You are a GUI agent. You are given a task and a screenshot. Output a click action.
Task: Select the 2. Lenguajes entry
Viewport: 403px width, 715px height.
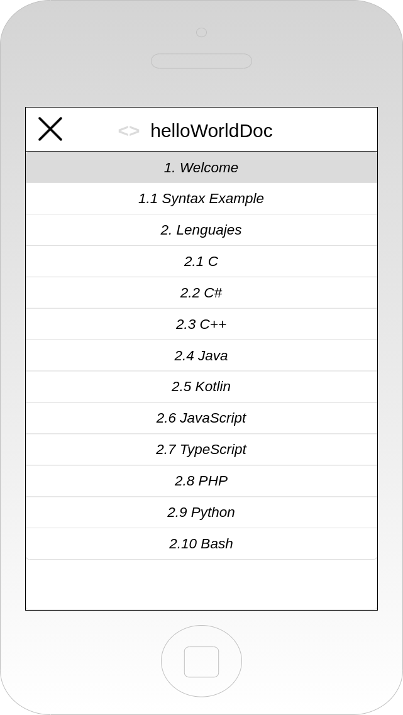click(x=201, y=230)
